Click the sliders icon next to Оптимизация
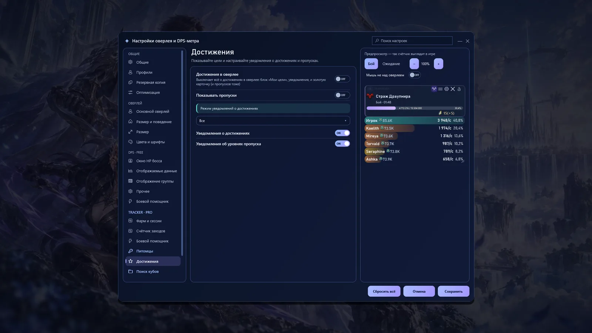Screen dimensions: 592x333 coord(130,92)
